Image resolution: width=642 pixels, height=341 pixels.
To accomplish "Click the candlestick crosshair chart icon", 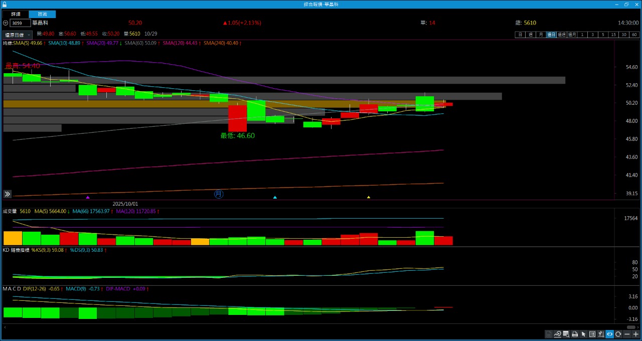I will tap(601, 334).
